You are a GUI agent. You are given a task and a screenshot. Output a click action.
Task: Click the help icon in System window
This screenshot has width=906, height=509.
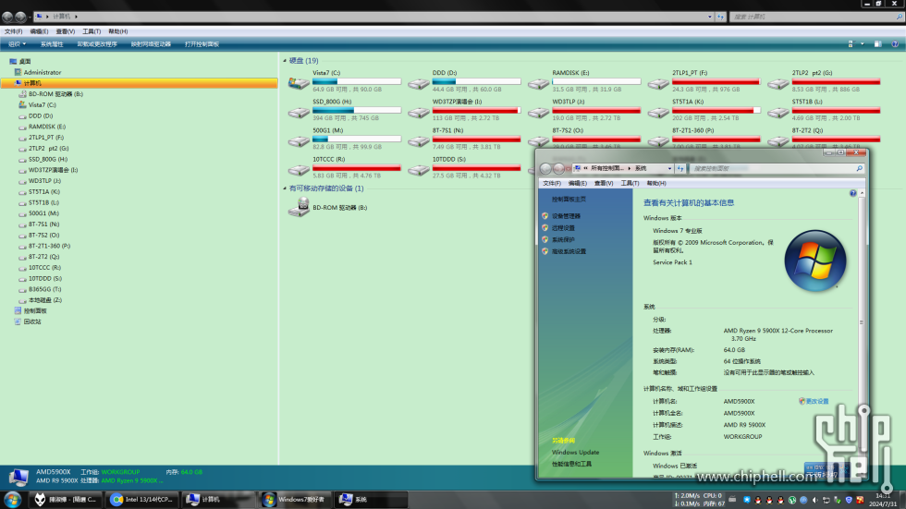[x=852, y=193]
